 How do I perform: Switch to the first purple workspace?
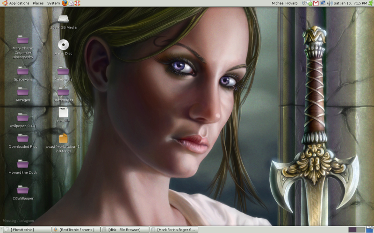[x=352, y=230]
